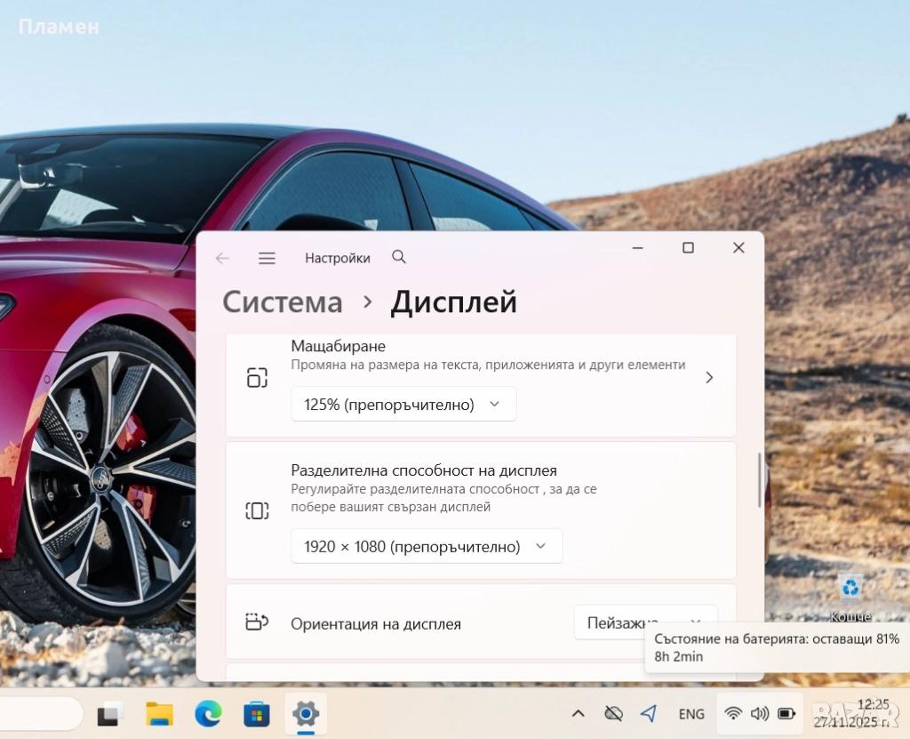Screen dimensions: 910x739
Task: Open the display orientation Пейзажна dropdown
Action: [x=645, y=623]
